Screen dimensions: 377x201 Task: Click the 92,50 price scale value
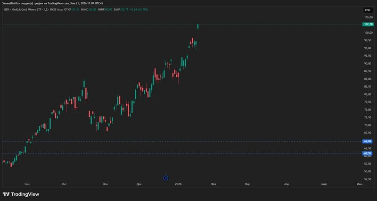point(369,56)
